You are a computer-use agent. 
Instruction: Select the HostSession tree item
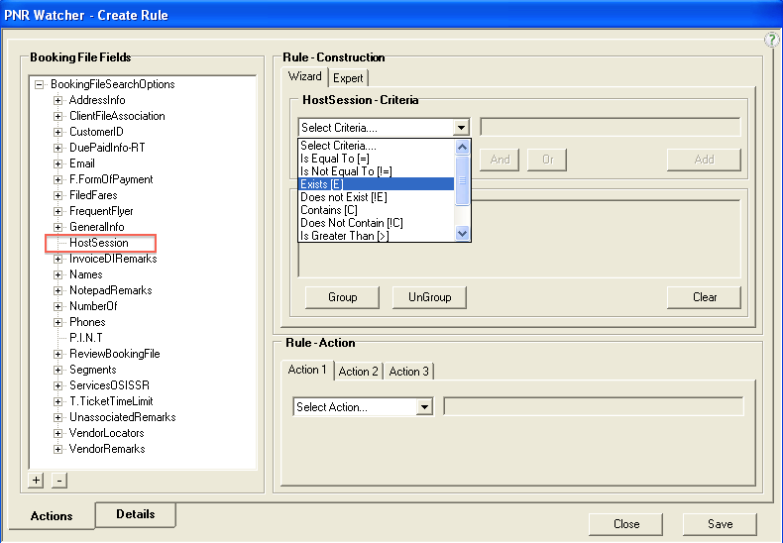click(99, 243)
